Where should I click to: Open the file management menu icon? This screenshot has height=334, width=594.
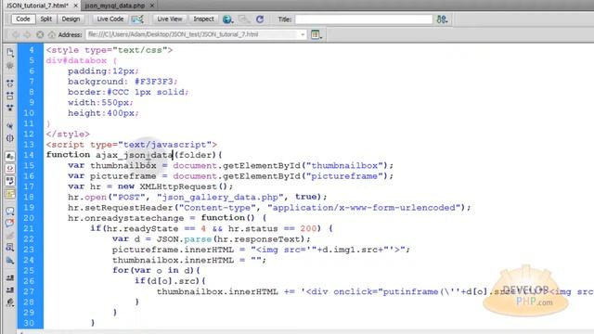(x=442, y=19)
